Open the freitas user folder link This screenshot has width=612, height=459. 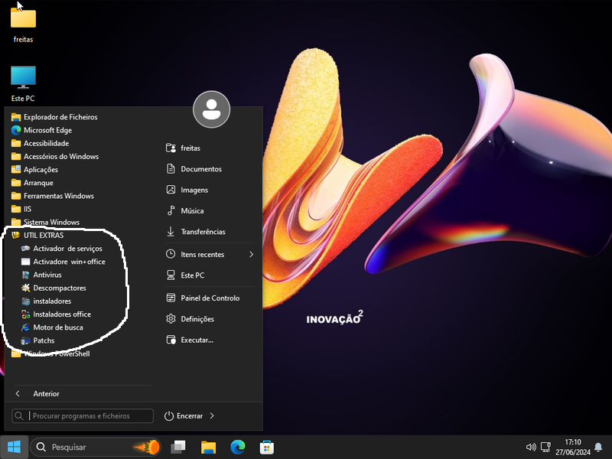coord(183,148)
